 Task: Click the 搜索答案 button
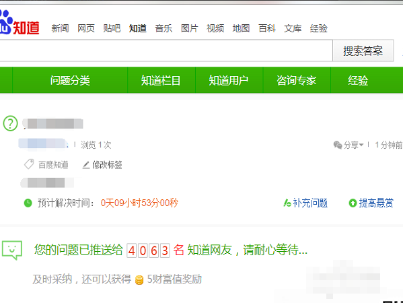coord(363,50)
